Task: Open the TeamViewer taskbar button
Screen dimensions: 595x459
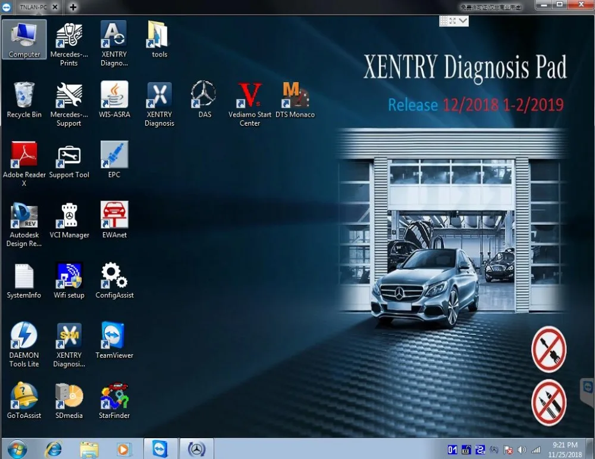Action: [x=160, y=448]
